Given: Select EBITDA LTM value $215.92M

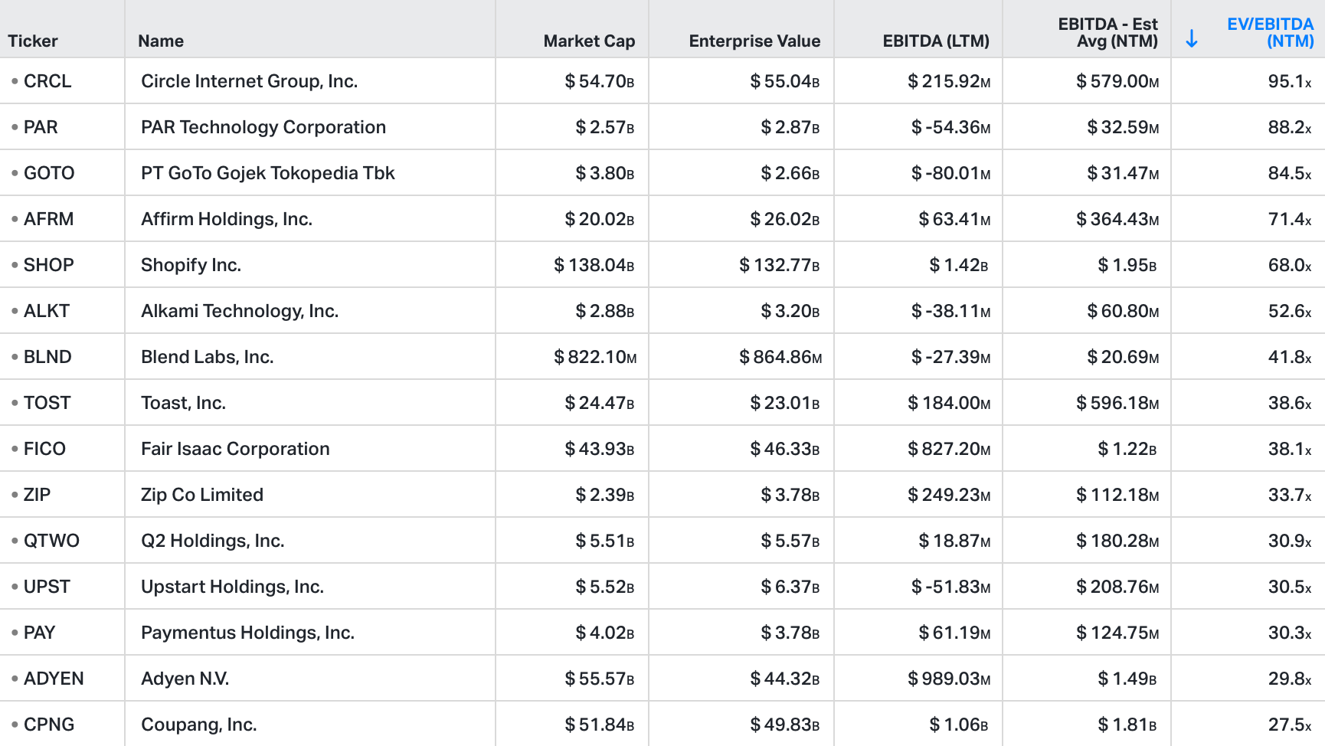Looking at the screenshot, I should (x=949, y=81).
